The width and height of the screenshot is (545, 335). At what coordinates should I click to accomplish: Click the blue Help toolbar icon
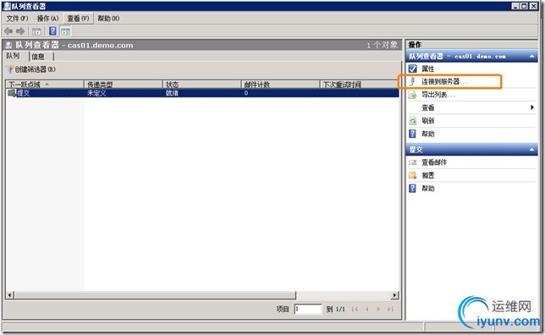click(52, 31)
